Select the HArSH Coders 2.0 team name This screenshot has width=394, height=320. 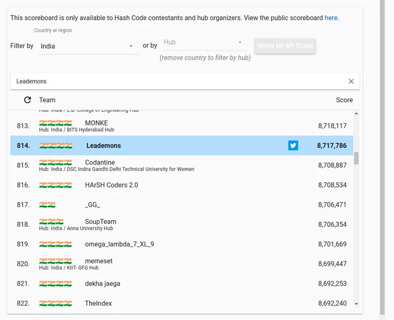(111, 185)
